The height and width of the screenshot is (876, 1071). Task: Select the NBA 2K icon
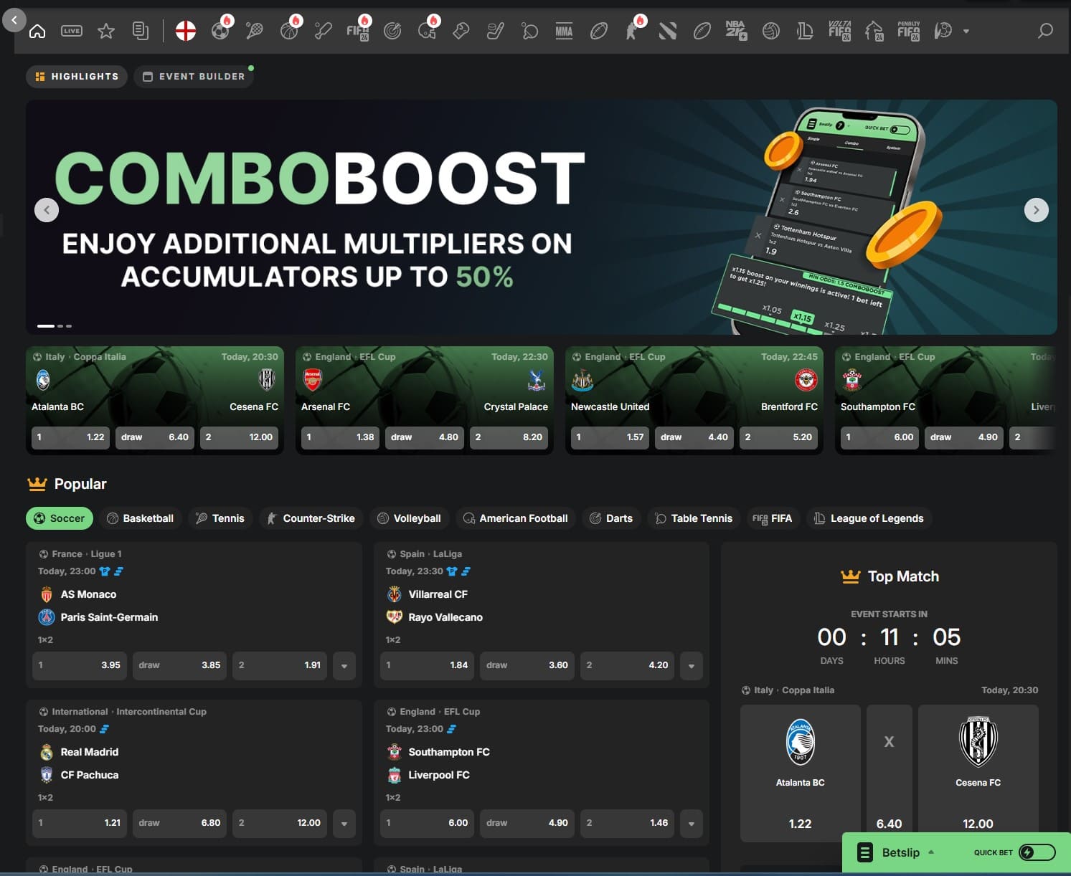click(737, 31)
